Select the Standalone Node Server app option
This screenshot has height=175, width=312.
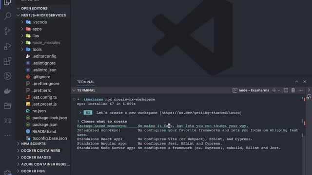pyautogui.click(x=179, y=148)
